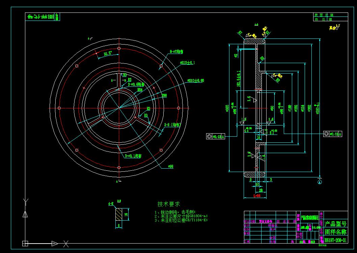The height and width of the screenshot is (253, 357).
Task: Select the ø192 vertical dimension text
Action: pos(296,108)
